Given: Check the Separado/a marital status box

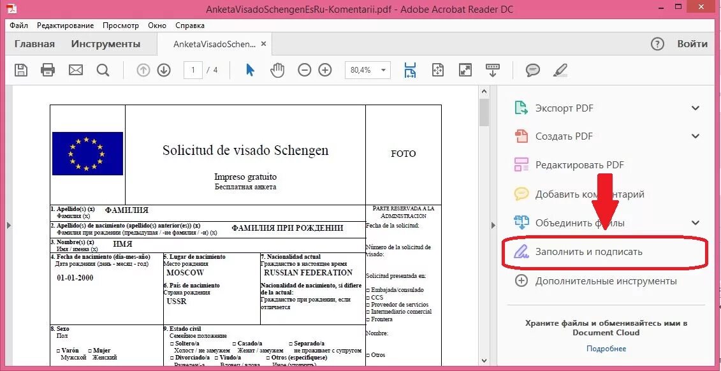Looking at the screenshot, I should [291, 344].
